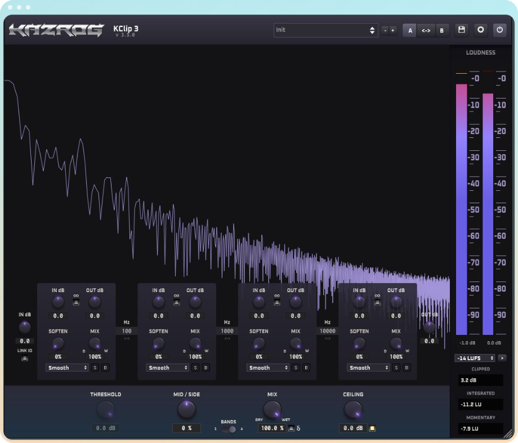The height and width of the screenshot is (443, 518).
Task: Open settings via the gear icon
Action: tap(481, 30)
